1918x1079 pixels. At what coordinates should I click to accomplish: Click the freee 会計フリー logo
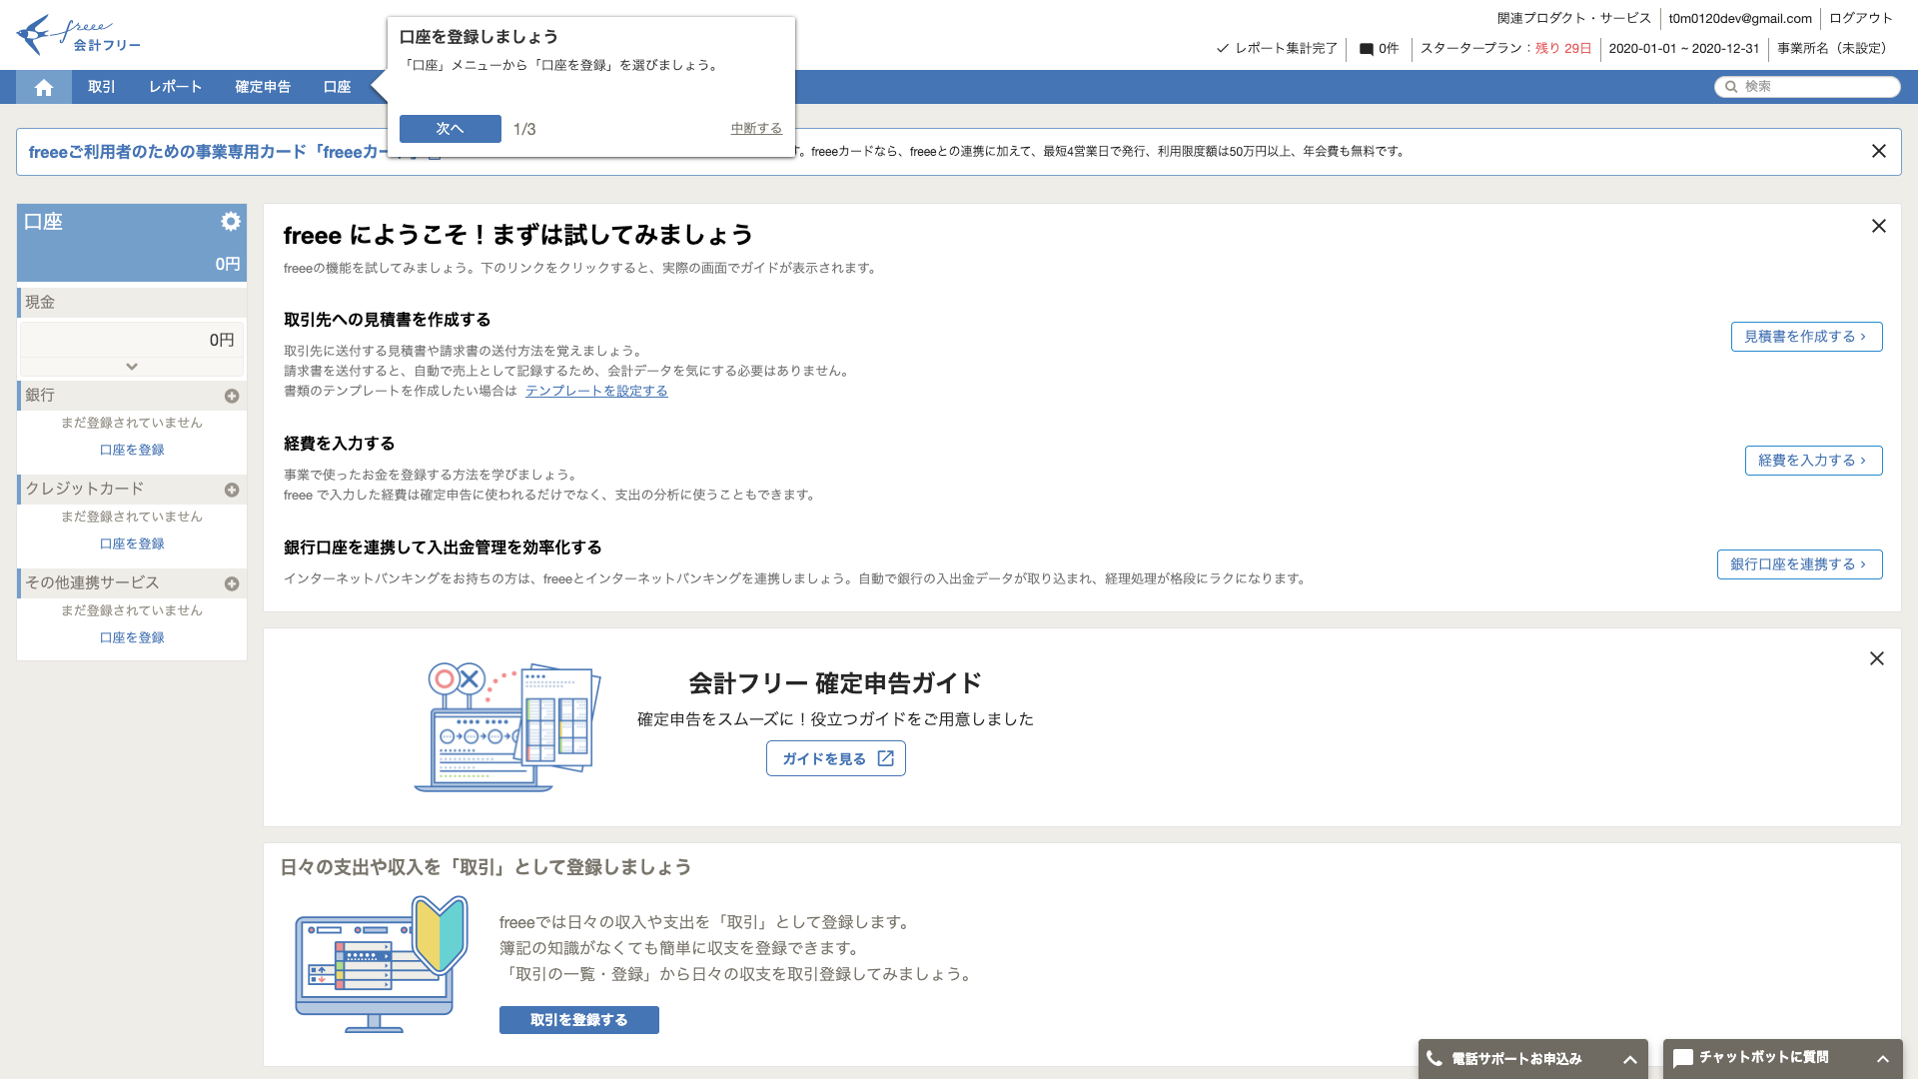pyautogui.click(x=79, y=35)
